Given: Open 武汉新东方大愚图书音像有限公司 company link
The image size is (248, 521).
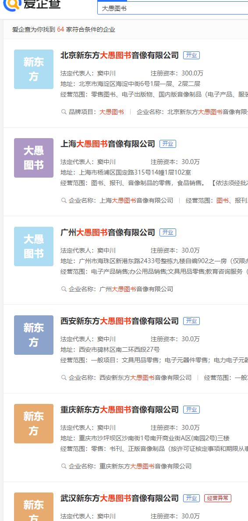Looking at the screenshot, I should [120, 498].
